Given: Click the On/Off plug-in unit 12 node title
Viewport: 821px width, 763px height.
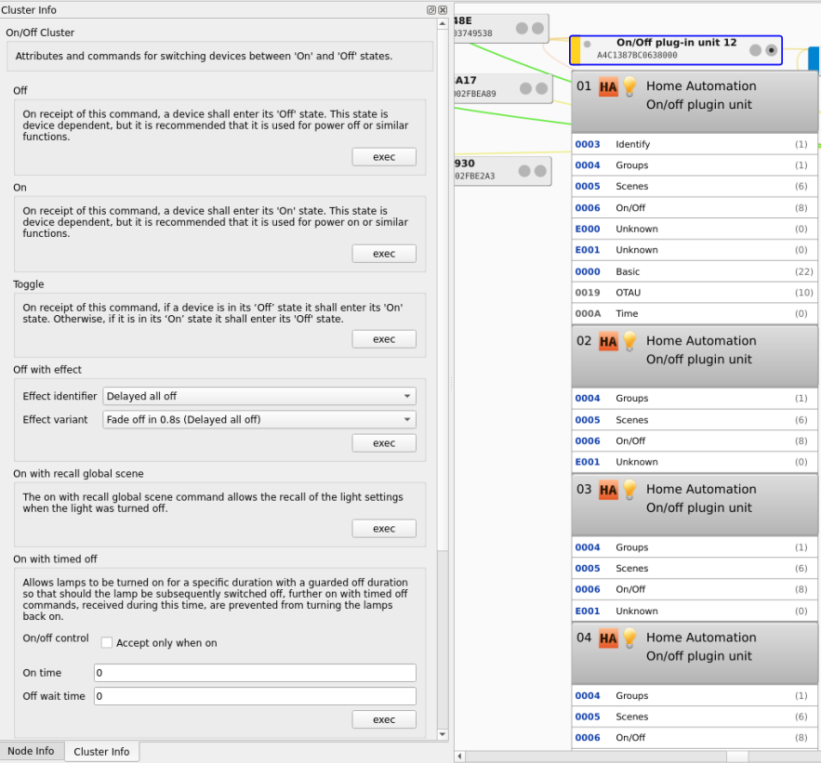Looking at the screenshot, I should tap(677, 43).
